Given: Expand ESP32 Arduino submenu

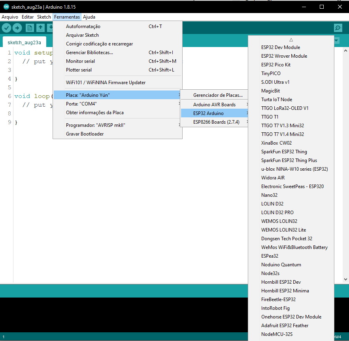Looking at the screenshot, I should [215, 113].
